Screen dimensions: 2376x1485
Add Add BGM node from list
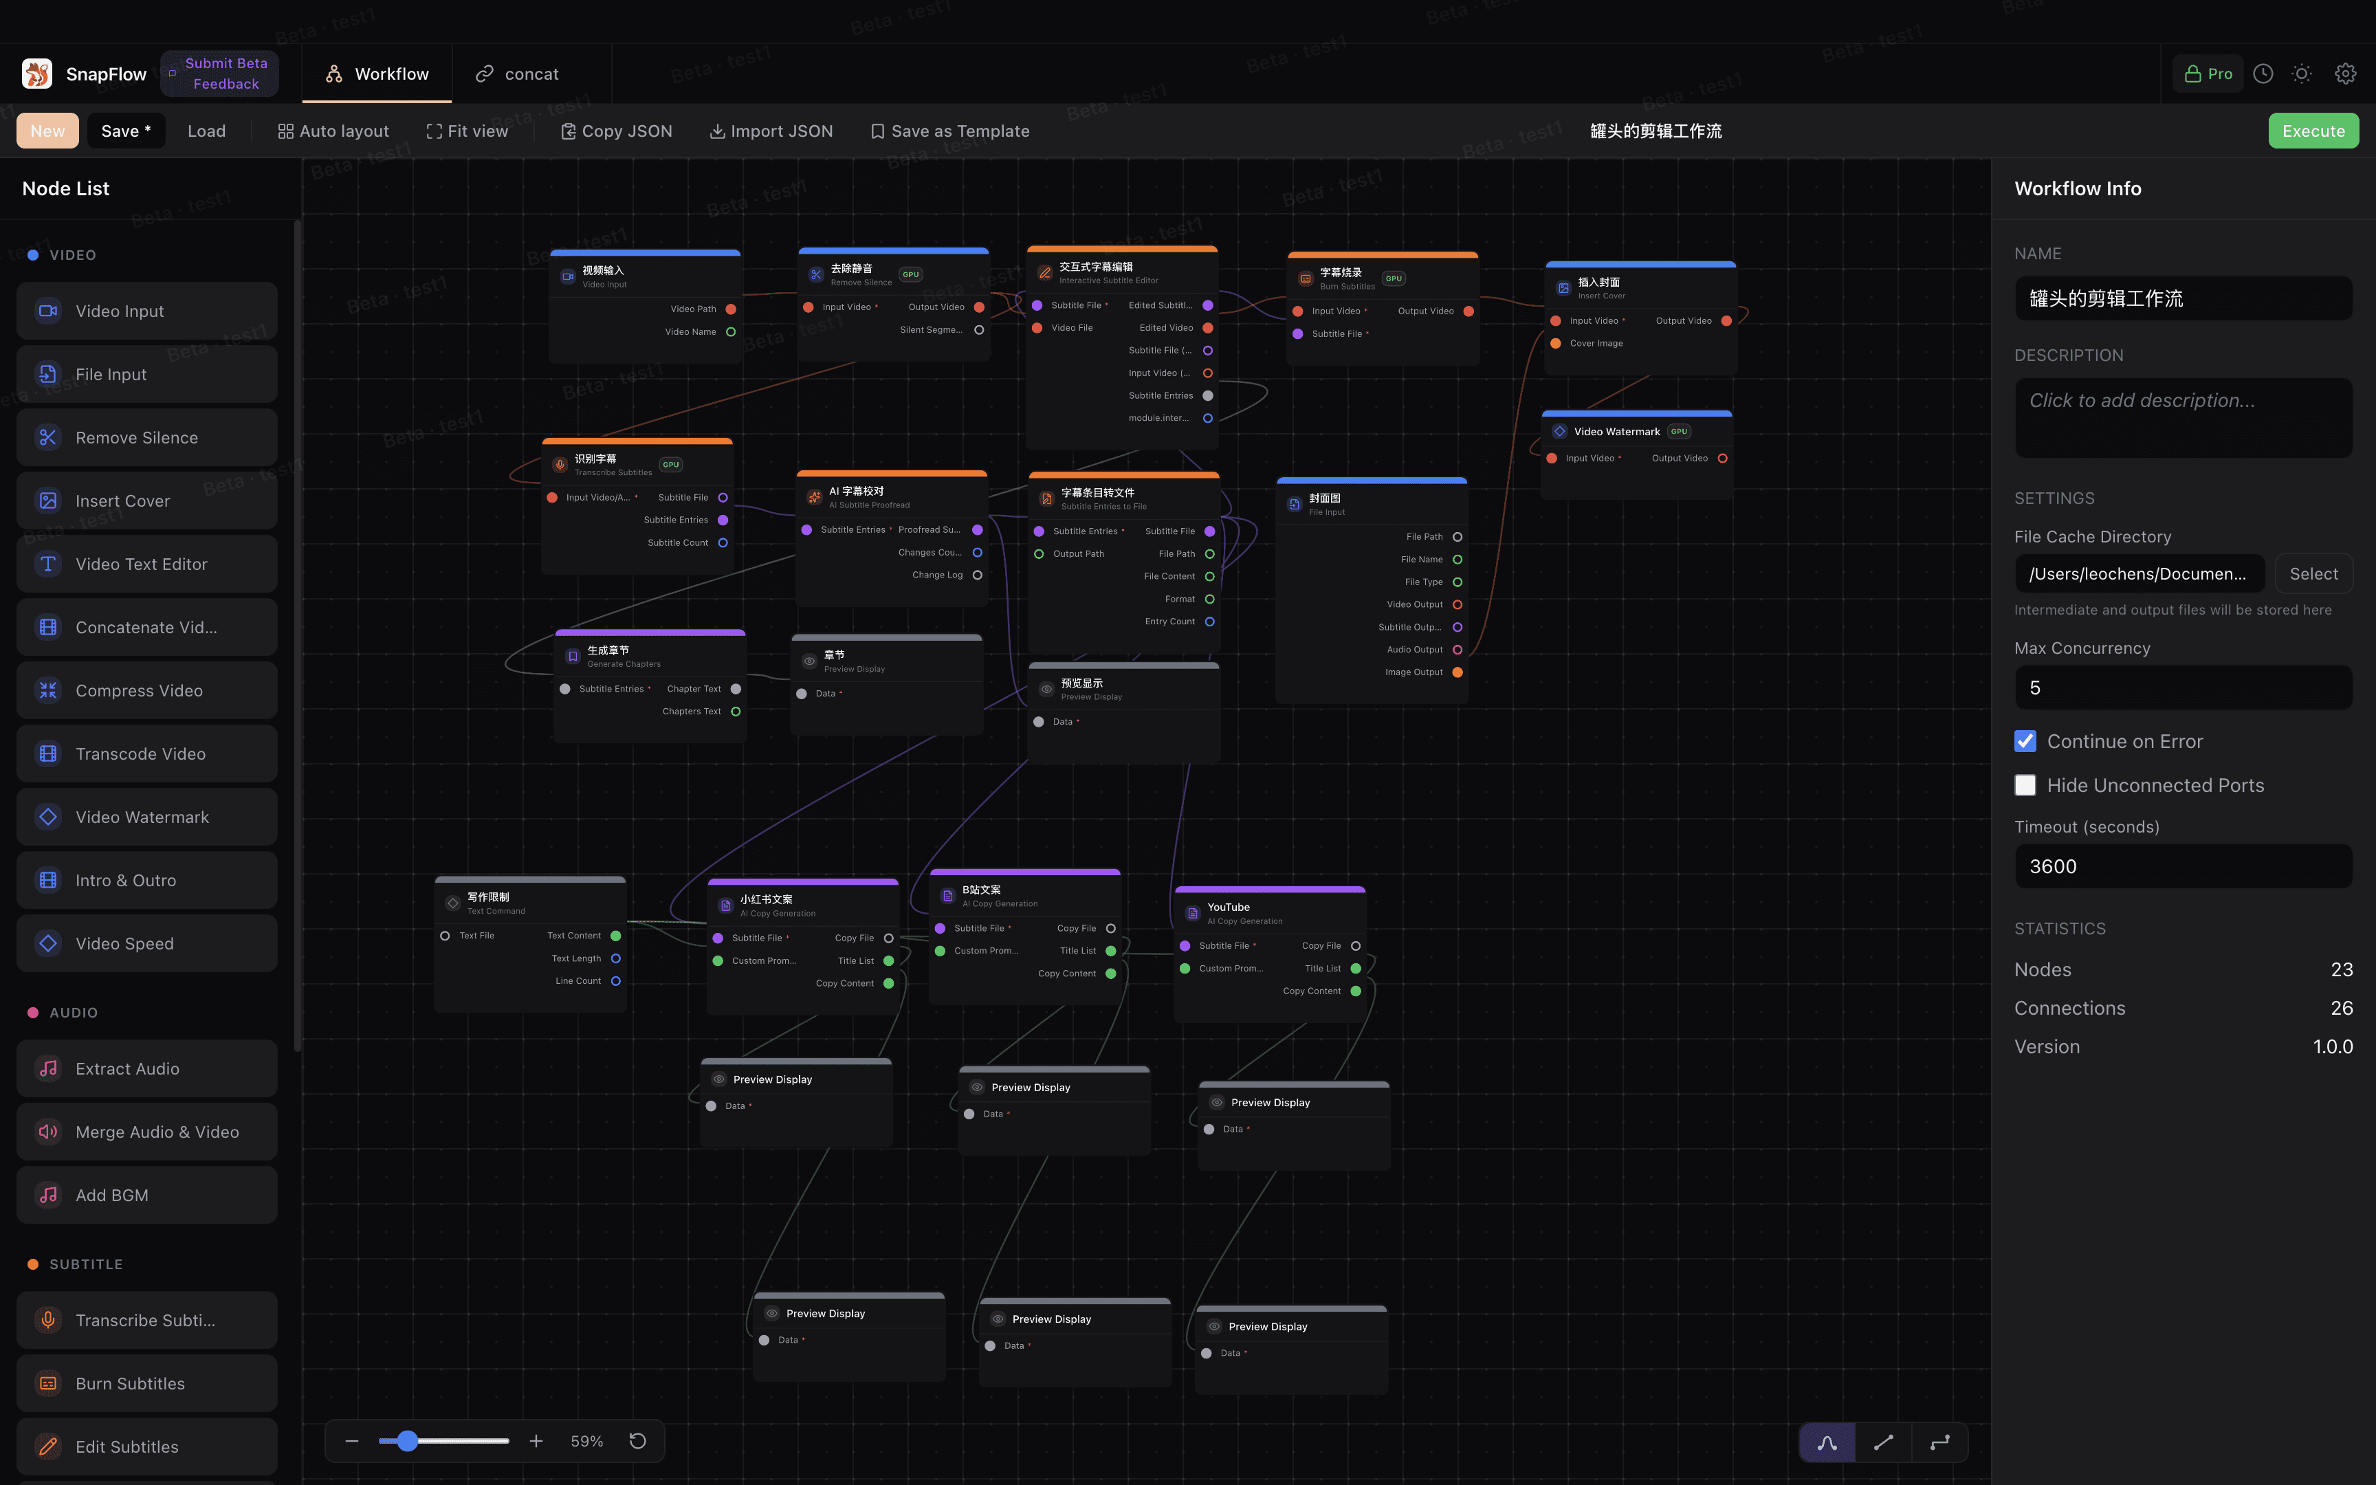point(147,1196)
